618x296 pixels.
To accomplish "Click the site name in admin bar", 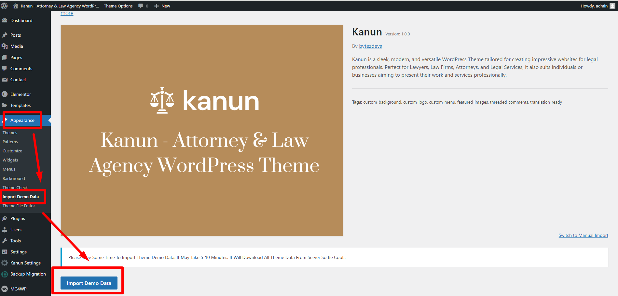I will [60, 6].
